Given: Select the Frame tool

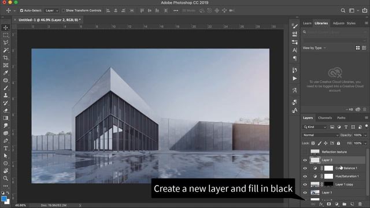Looking at the screenshot, I should tap(6, 65).
